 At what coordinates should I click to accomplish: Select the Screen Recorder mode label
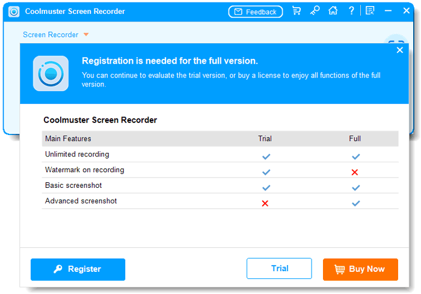(51, 35)
